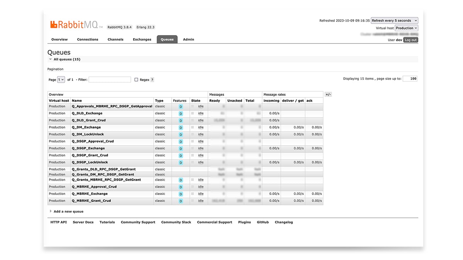Expand the Add a new queue section
Image resolution: width=463 pixels, height=260 pixels.
point(68,211)
